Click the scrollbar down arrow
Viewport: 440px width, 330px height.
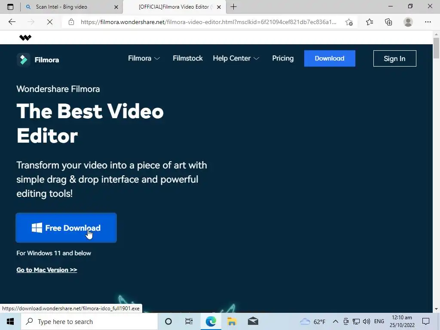click(x=436, y=309)
